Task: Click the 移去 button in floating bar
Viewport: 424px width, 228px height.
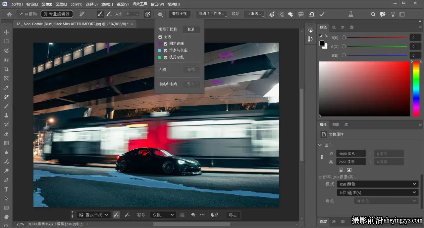Action: click(233, 215)
